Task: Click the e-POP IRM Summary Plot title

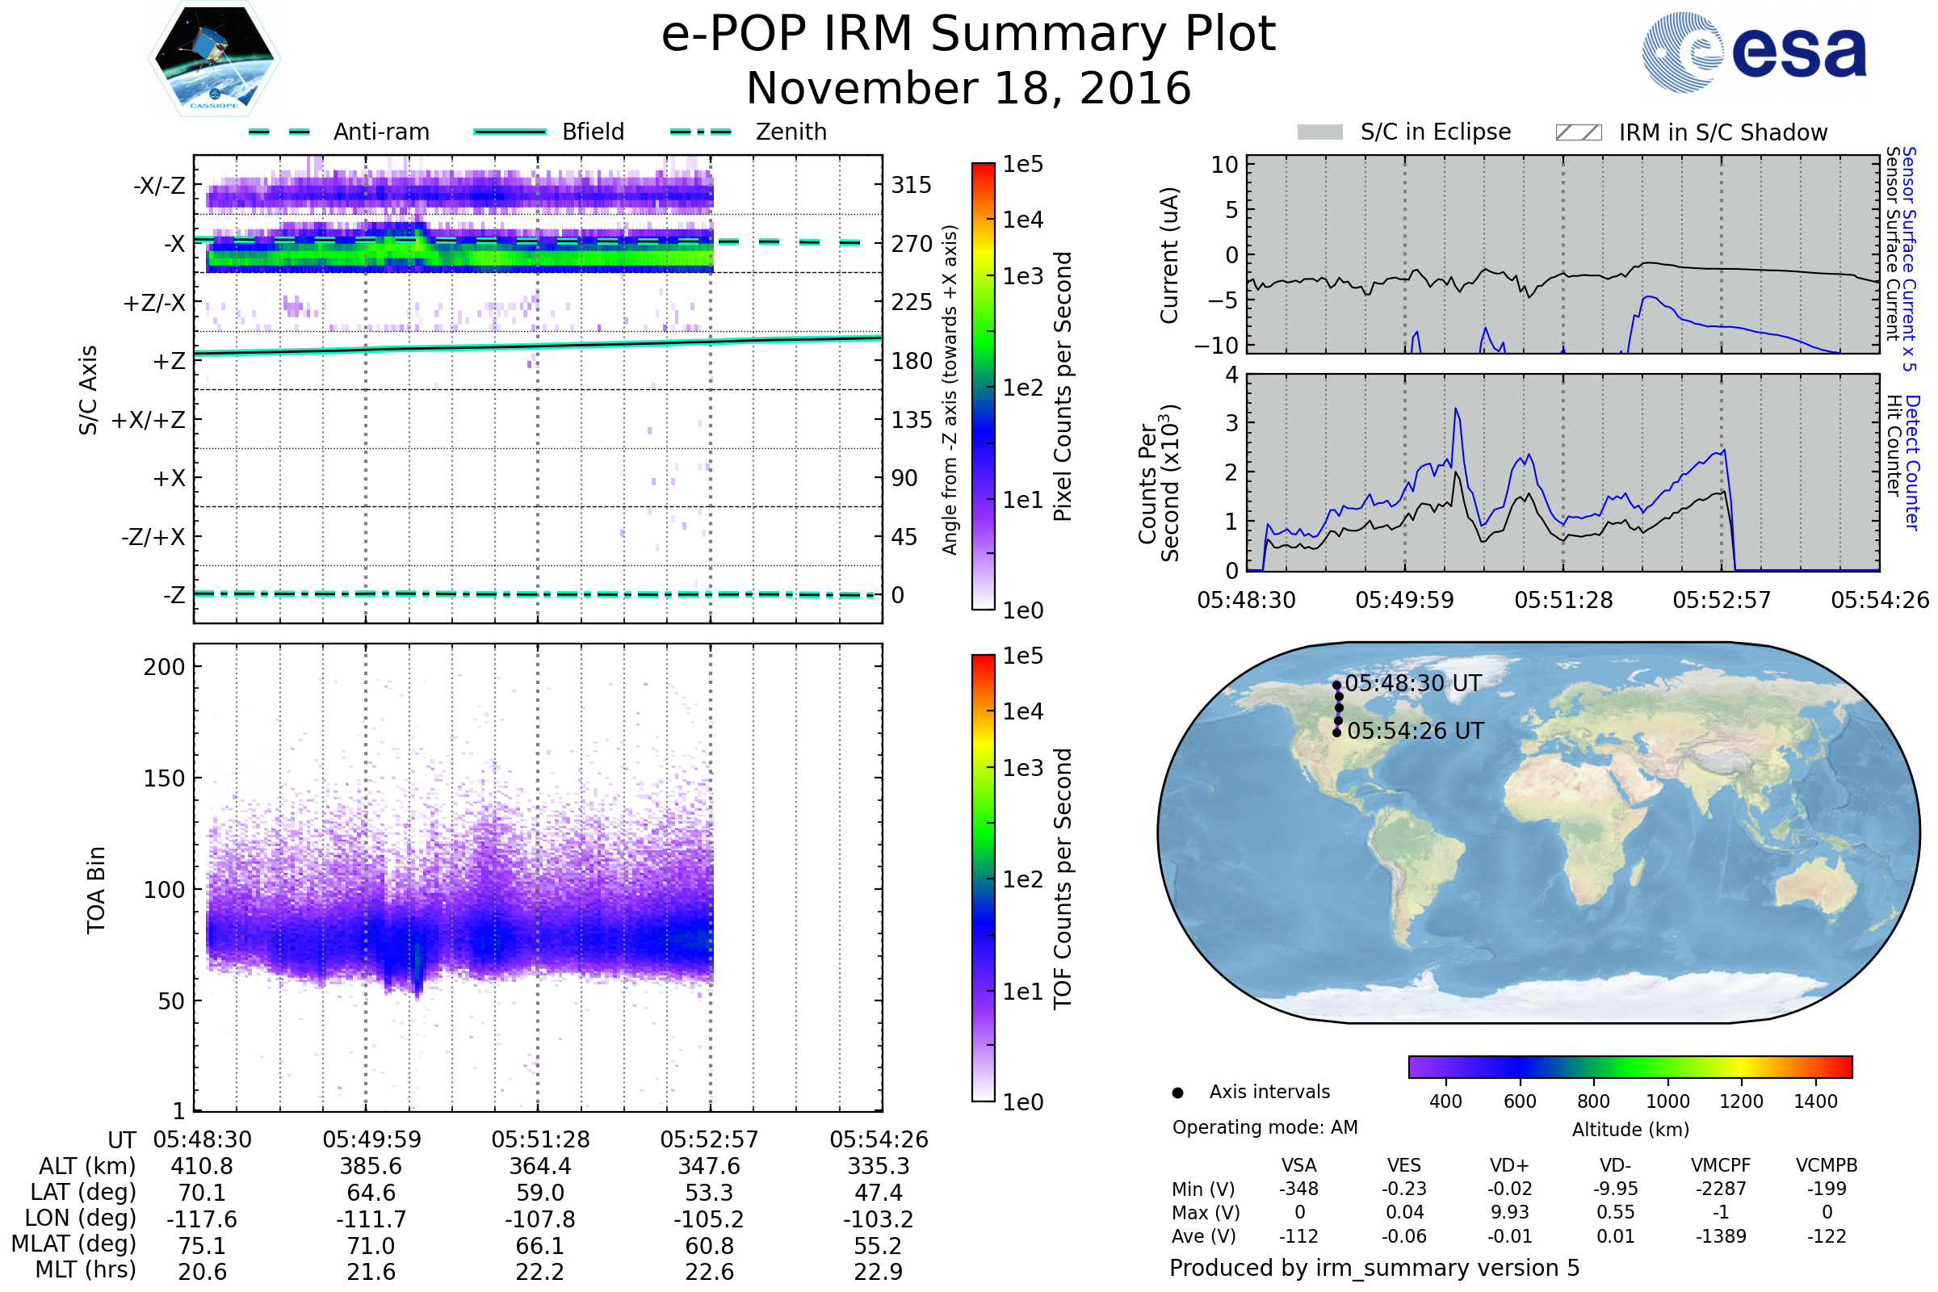Action: tap(968, 35)
